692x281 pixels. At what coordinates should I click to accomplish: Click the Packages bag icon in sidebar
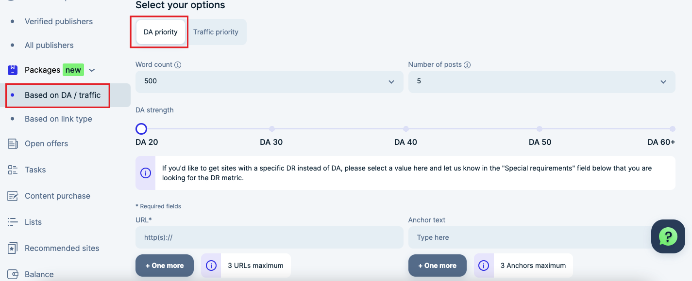pyautogui.click(x=13, y=70)
